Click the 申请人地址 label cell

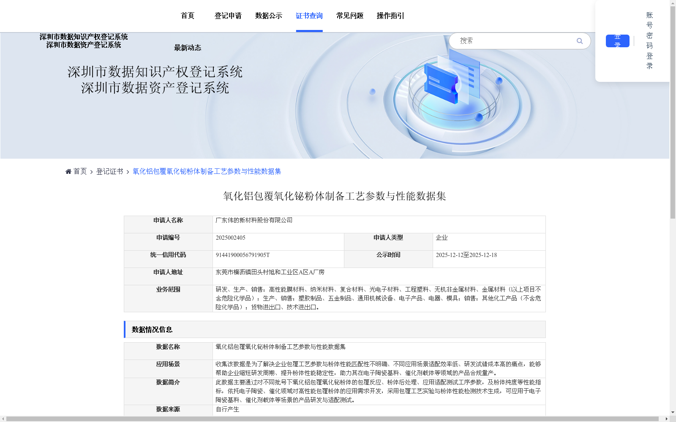[168, 276]
